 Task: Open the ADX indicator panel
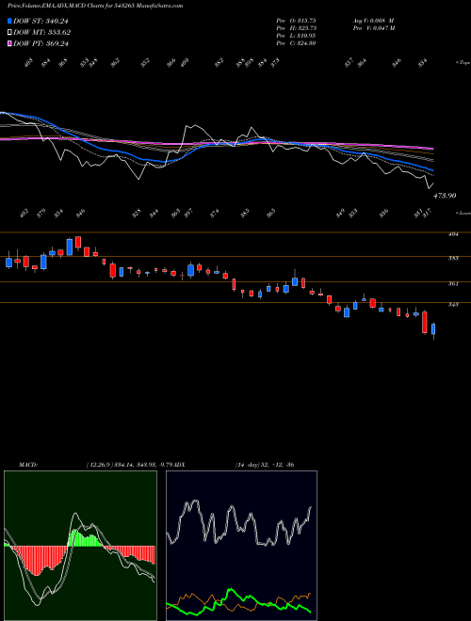[241, 546]
